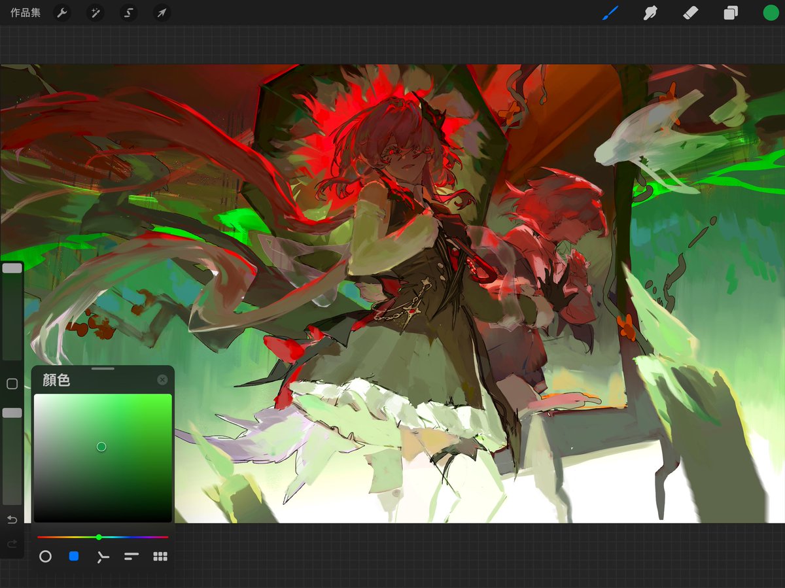Select the Eraser tool
Viewport: 785px width, 588px height.
pyautogui.click(x=690, y=12)
